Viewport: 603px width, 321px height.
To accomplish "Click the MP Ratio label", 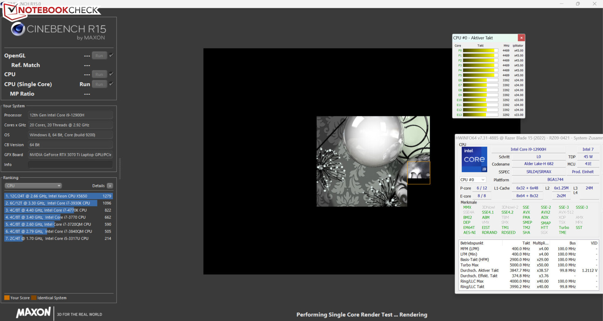I will (x=22, y=94).
